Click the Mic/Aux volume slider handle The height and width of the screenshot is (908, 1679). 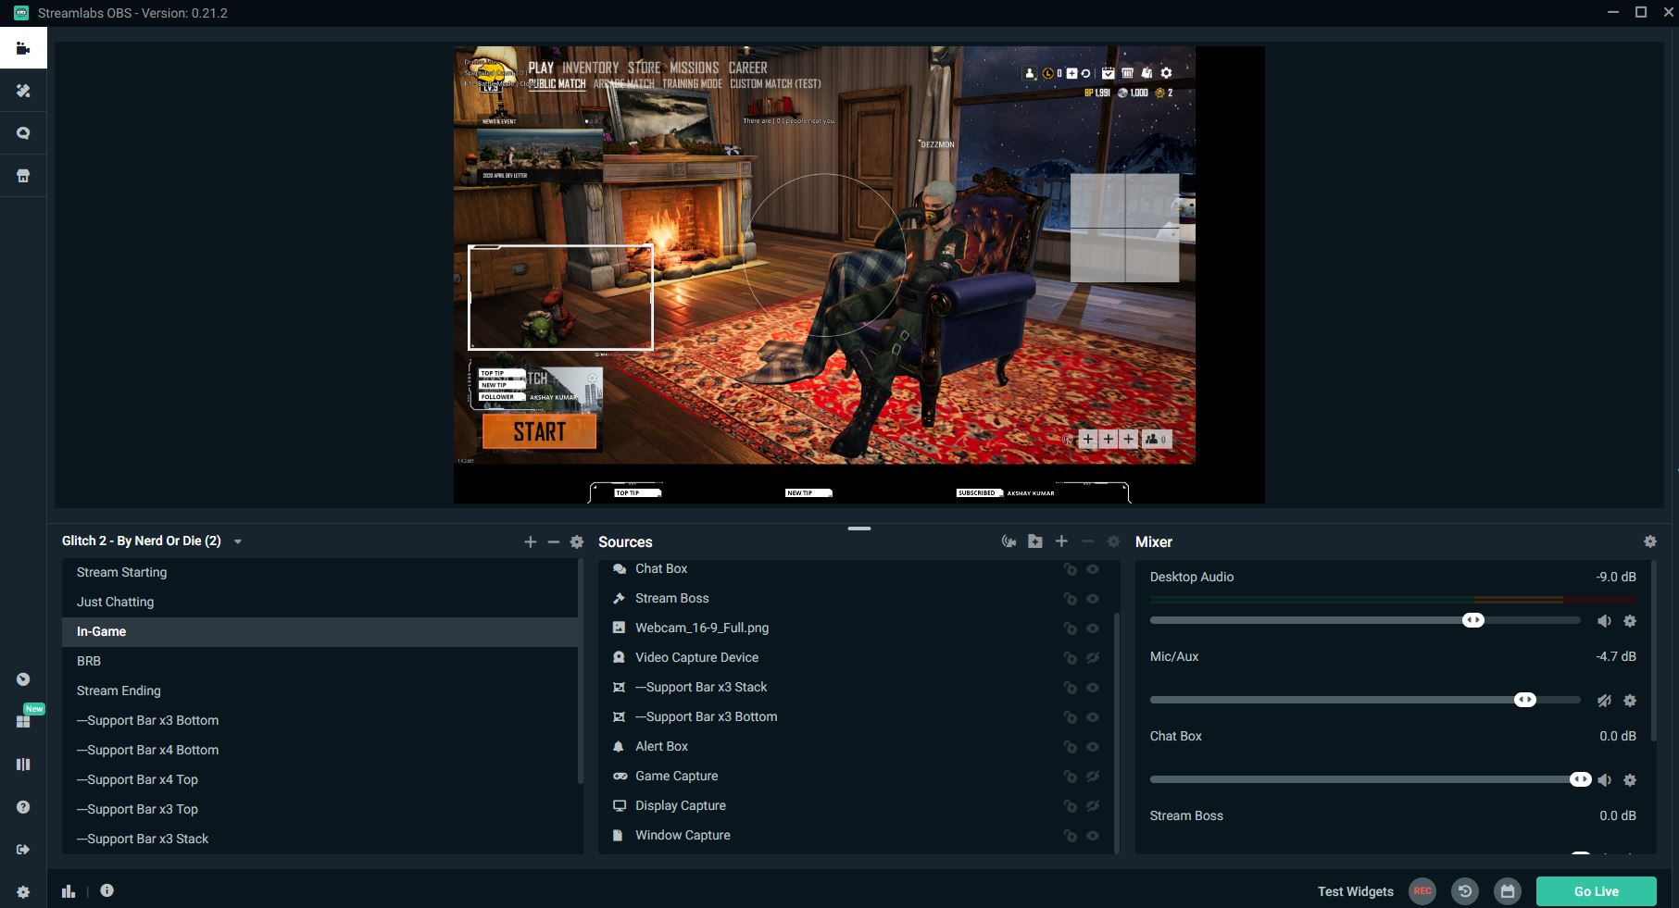1524,700
